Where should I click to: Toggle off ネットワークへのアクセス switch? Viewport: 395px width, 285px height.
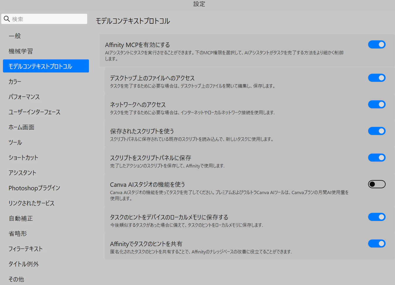[x=377, y=104]
